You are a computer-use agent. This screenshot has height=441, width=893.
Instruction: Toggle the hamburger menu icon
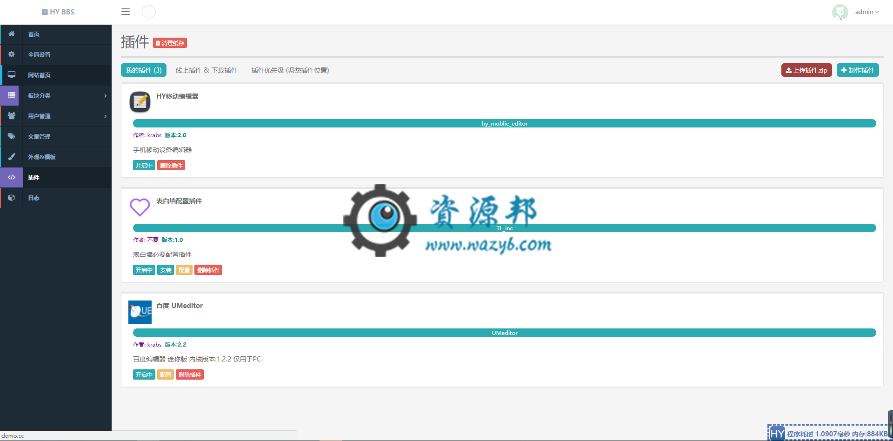pos(126,12)
